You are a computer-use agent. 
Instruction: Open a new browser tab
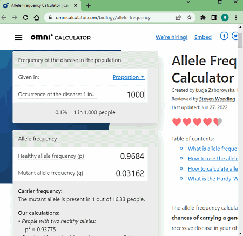[x=89, y=5]
